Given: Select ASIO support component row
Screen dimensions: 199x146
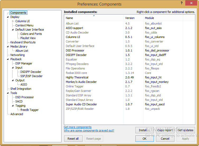Looking at the screenshot, I should [x=129, y=28].
